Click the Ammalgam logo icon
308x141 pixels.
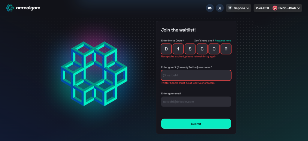(10, 8)
